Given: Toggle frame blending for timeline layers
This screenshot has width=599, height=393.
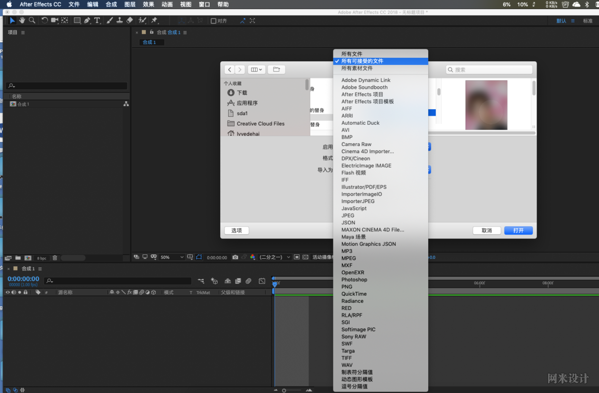Looking at the screenshot, I should tap(238, 281).
